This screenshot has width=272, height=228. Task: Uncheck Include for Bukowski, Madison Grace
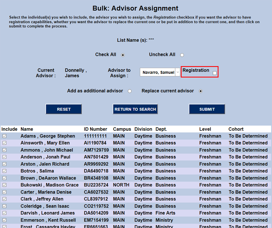4,185
